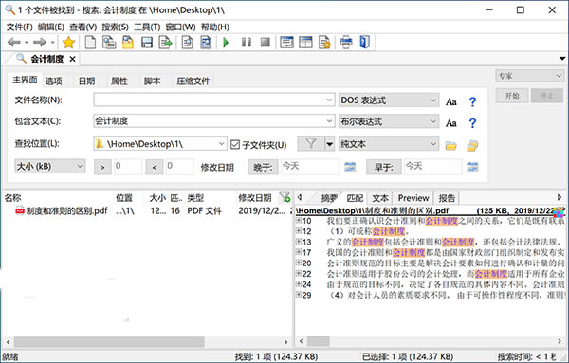Image resolution: width=569 pixels, height=363 pixels.
Task: Sort results by 修改日期 column header
Action: (x=255, y=198)
